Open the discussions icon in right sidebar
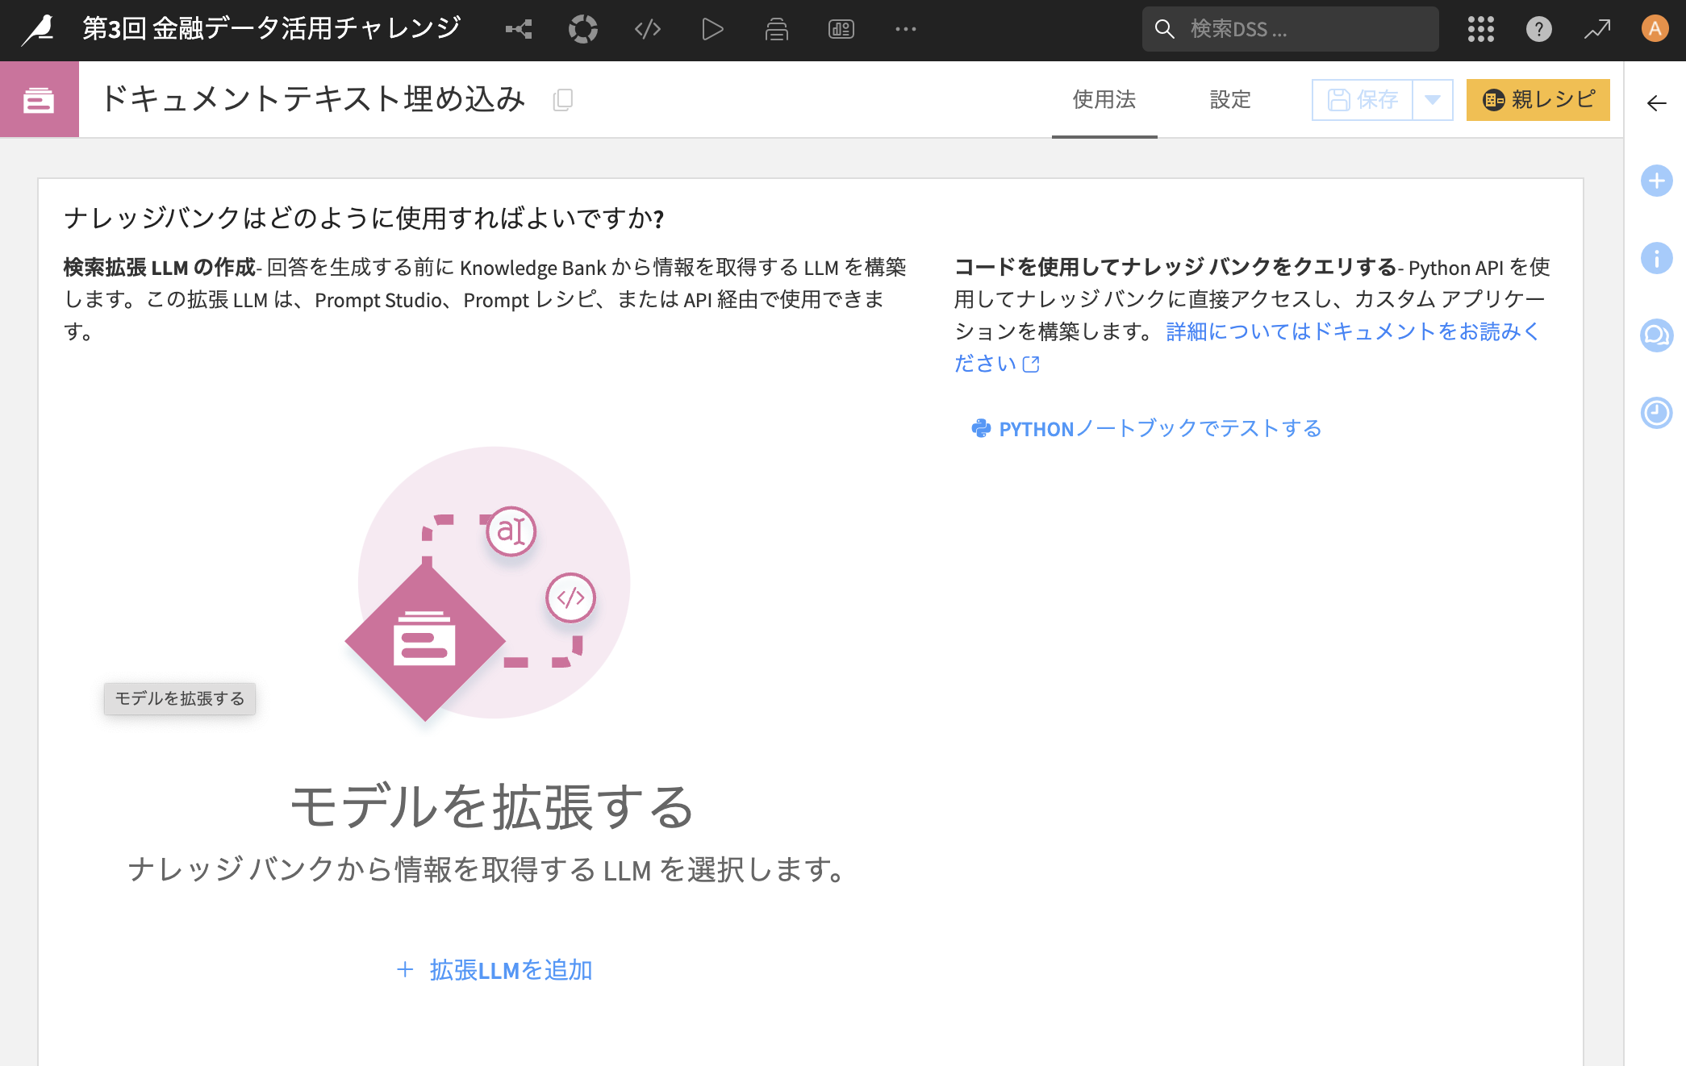This screenshot has width=1686, height=1066. (x=1656, y=335)
